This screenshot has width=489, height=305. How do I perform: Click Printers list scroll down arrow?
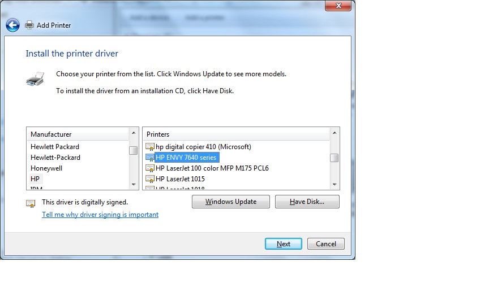(334, 185)
